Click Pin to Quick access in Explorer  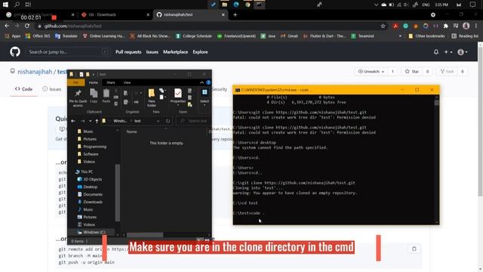click(78, 97)
